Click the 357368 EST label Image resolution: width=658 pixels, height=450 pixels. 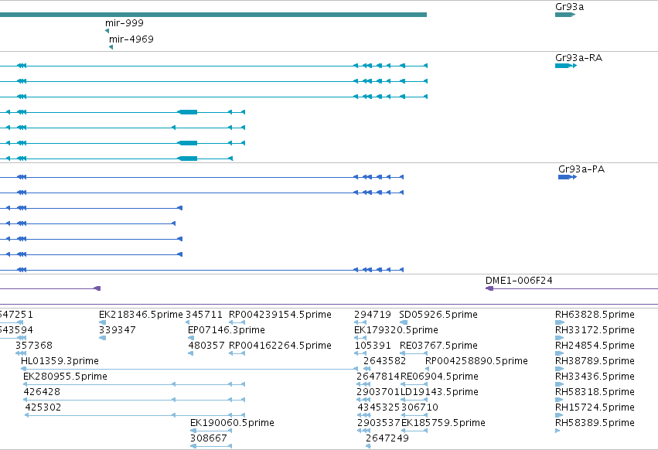[x=34, y=346]
